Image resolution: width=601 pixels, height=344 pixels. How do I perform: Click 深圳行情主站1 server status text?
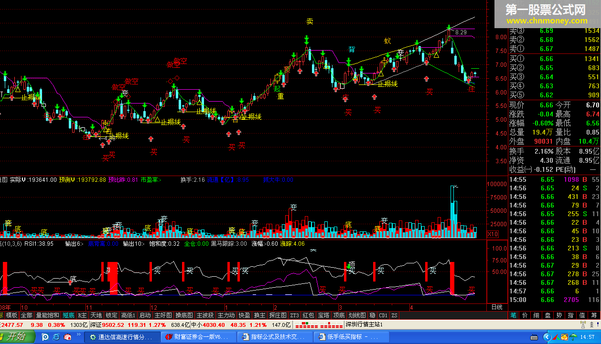[x=364, y=324]
